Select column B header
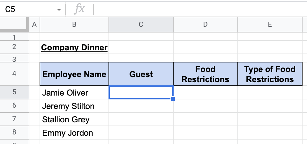The image size is (307, 144). click(x=74, y=24)
